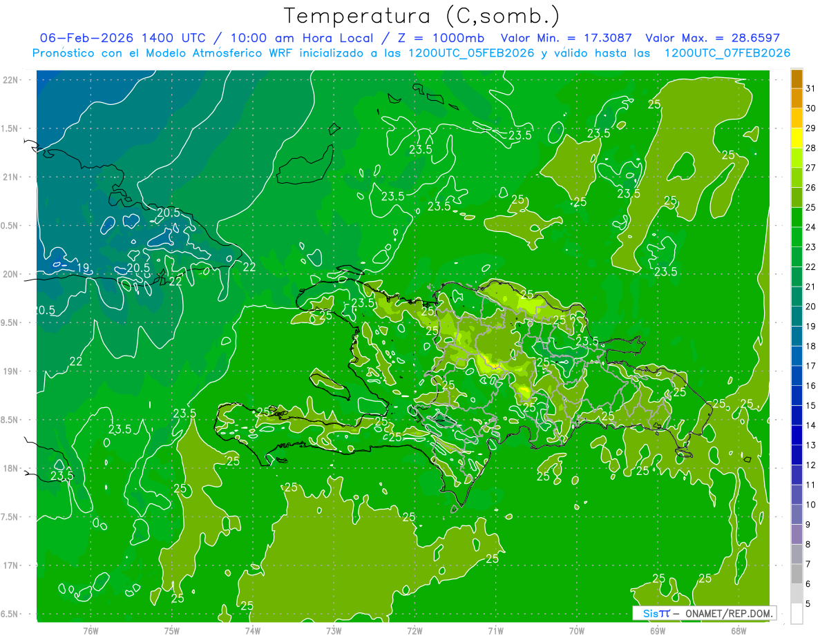Click the legend value "31"
Image resolution: width=829 pixels, height=640 pixels.
click(x=811, y=88)
